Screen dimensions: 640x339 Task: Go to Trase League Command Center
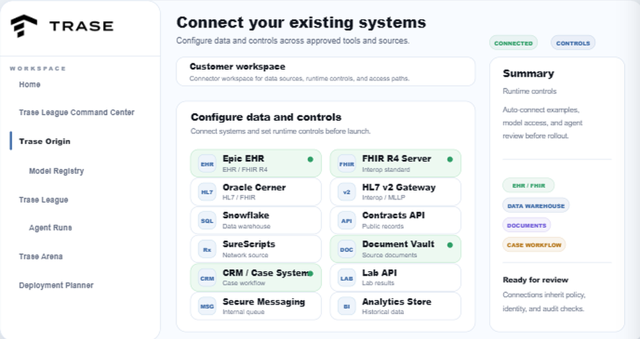77,112
